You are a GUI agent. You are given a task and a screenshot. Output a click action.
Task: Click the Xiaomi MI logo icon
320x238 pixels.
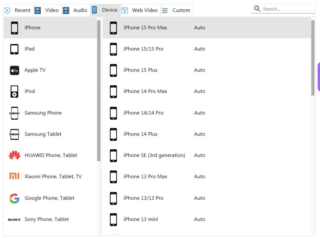point(14,176)
